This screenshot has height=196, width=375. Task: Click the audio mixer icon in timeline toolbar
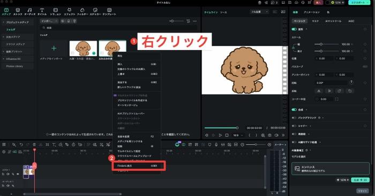click(x=223, y=145)
